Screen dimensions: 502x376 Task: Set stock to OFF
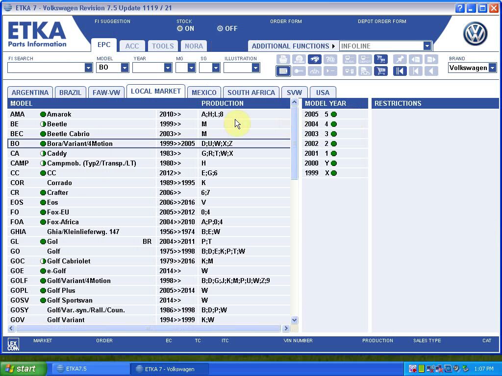(x=220, y=28)
